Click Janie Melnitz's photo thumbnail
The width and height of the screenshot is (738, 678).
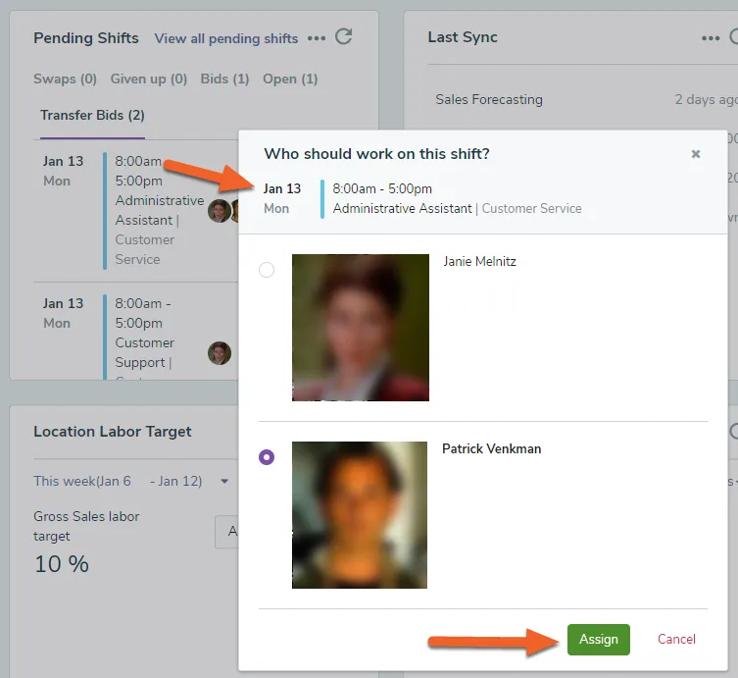click(x=361, y=328)
